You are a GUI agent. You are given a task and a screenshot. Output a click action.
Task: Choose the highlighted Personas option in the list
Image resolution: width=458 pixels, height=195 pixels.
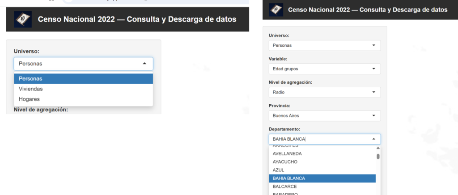[30, 78]
